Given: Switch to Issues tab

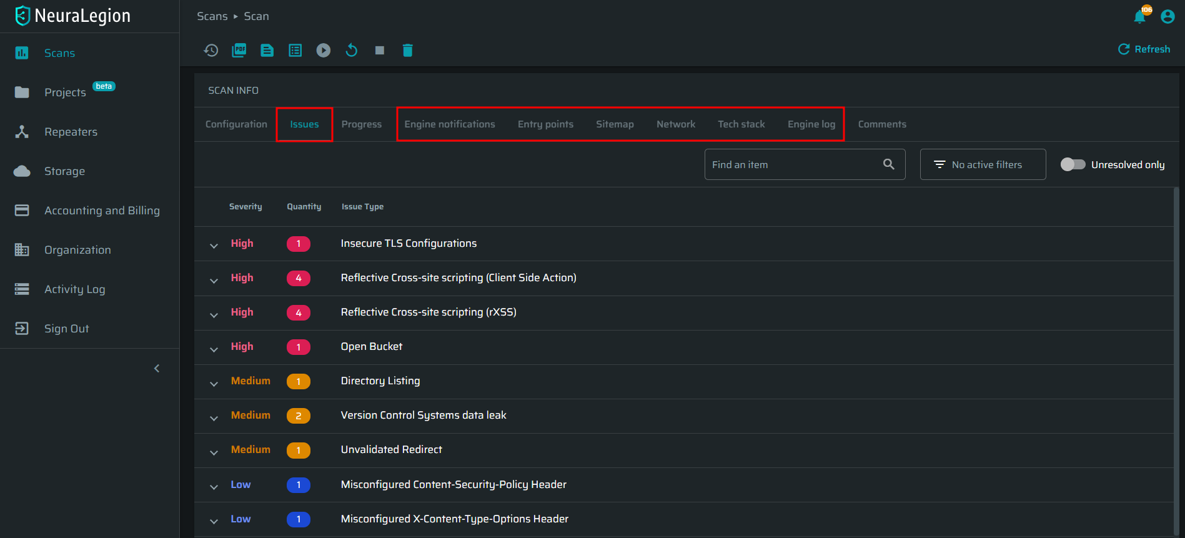Looking at the screenshot, I should click(304, 124).
